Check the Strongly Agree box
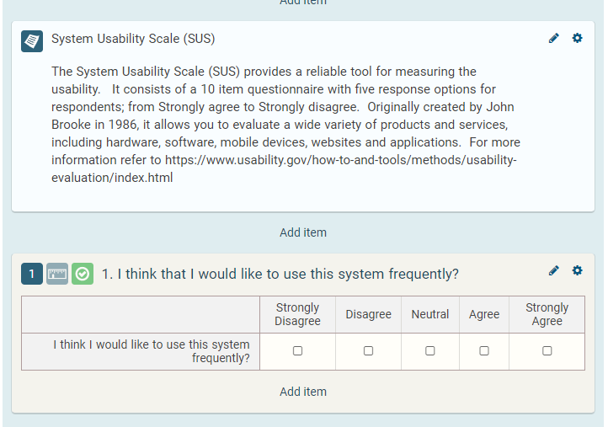 (x=547, y=351)
